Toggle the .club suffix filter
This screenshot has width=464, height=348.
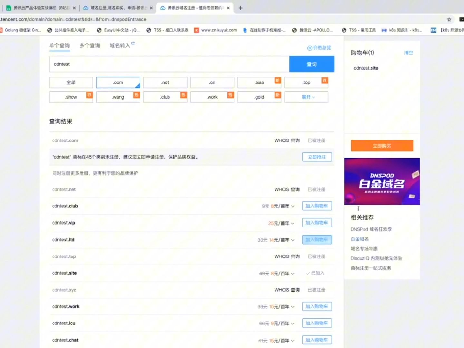(x=165, y=97)
